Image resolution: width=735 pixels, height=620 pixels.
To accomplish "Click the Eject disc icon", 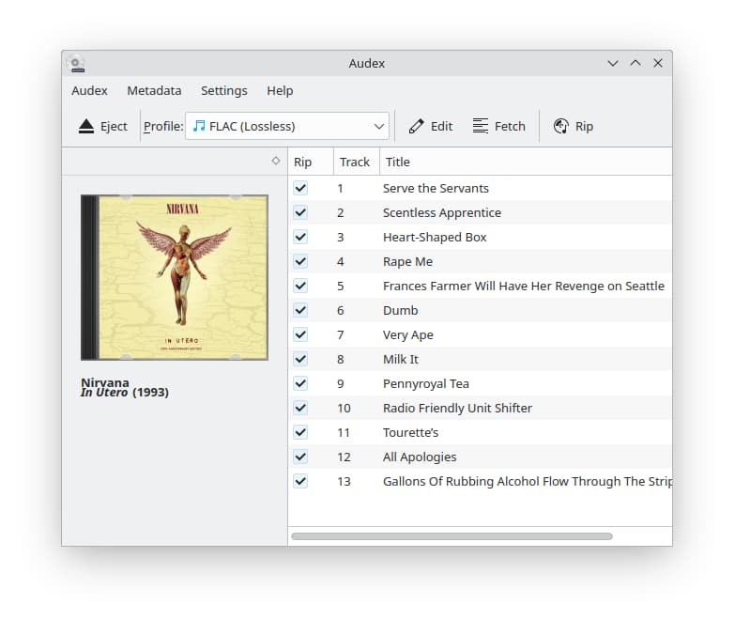I will [86, 127].
